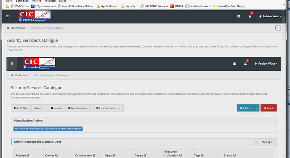This screenshot has width=290, height=158.
Task: Open the Security bookmarks folder
Action: pyautogui.click(x=130, y=6)
